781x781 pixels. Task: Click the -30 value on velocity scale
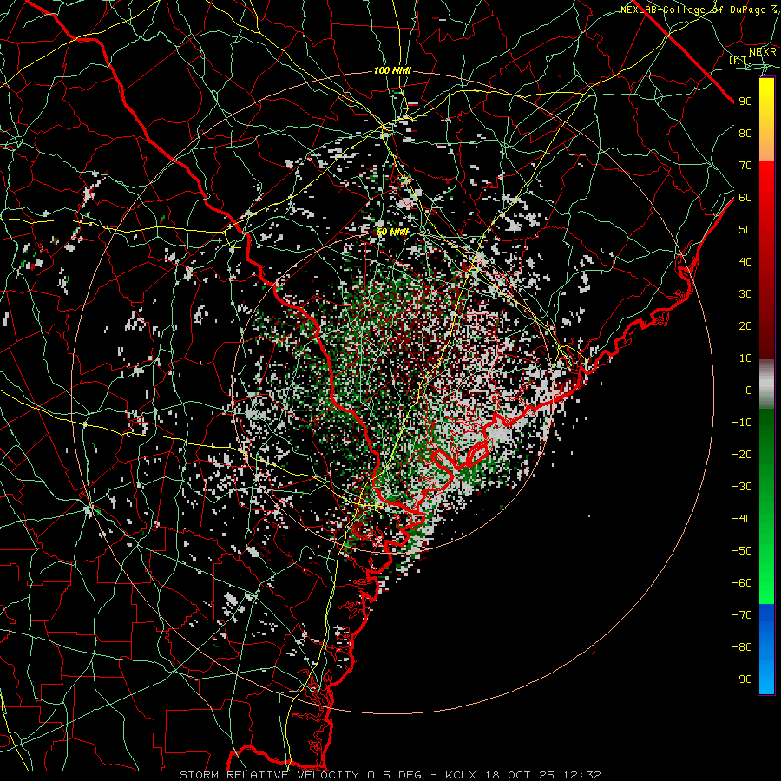[x=742, y=487]
